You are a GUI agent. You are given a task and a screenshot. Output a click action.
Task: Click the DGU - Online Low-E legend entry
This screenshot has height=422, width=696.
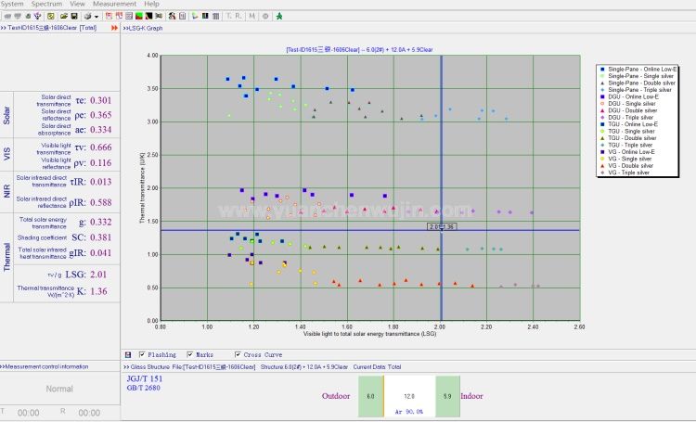[629, 96]
